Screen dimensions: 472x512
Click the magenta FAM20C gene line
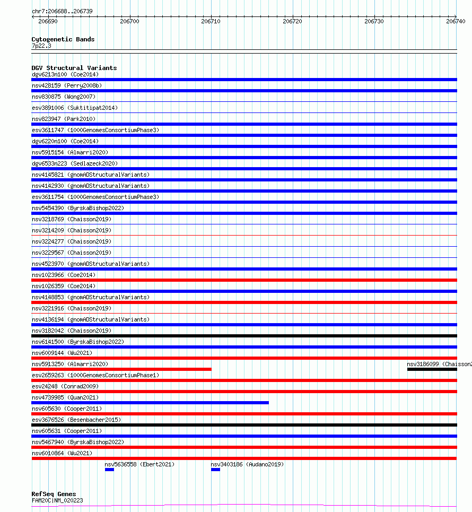[x=244, y=506]
